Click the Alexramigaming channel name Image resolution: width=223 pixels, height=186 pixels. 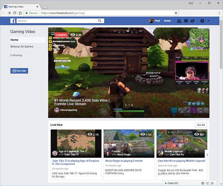point(69,110)
